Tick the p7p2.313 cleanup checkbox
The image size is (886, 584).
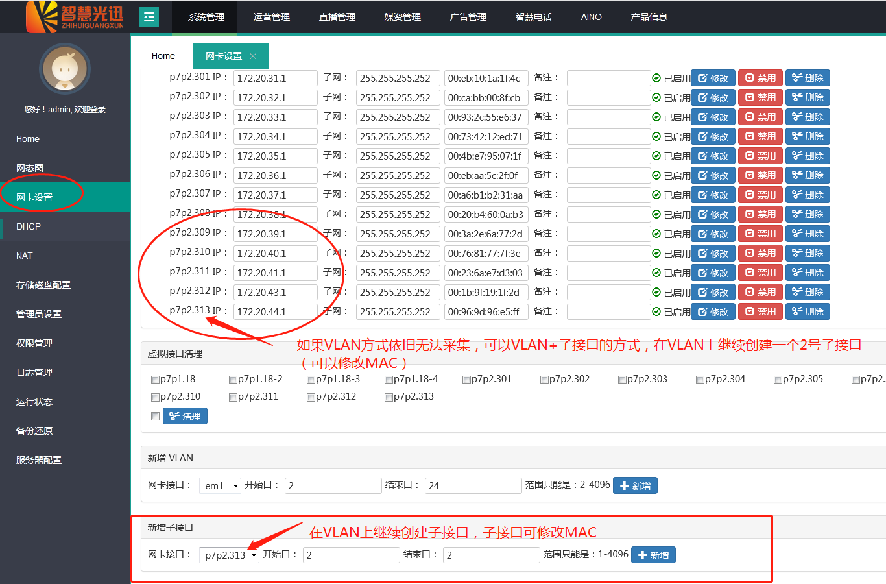click(x=389, y=397)
